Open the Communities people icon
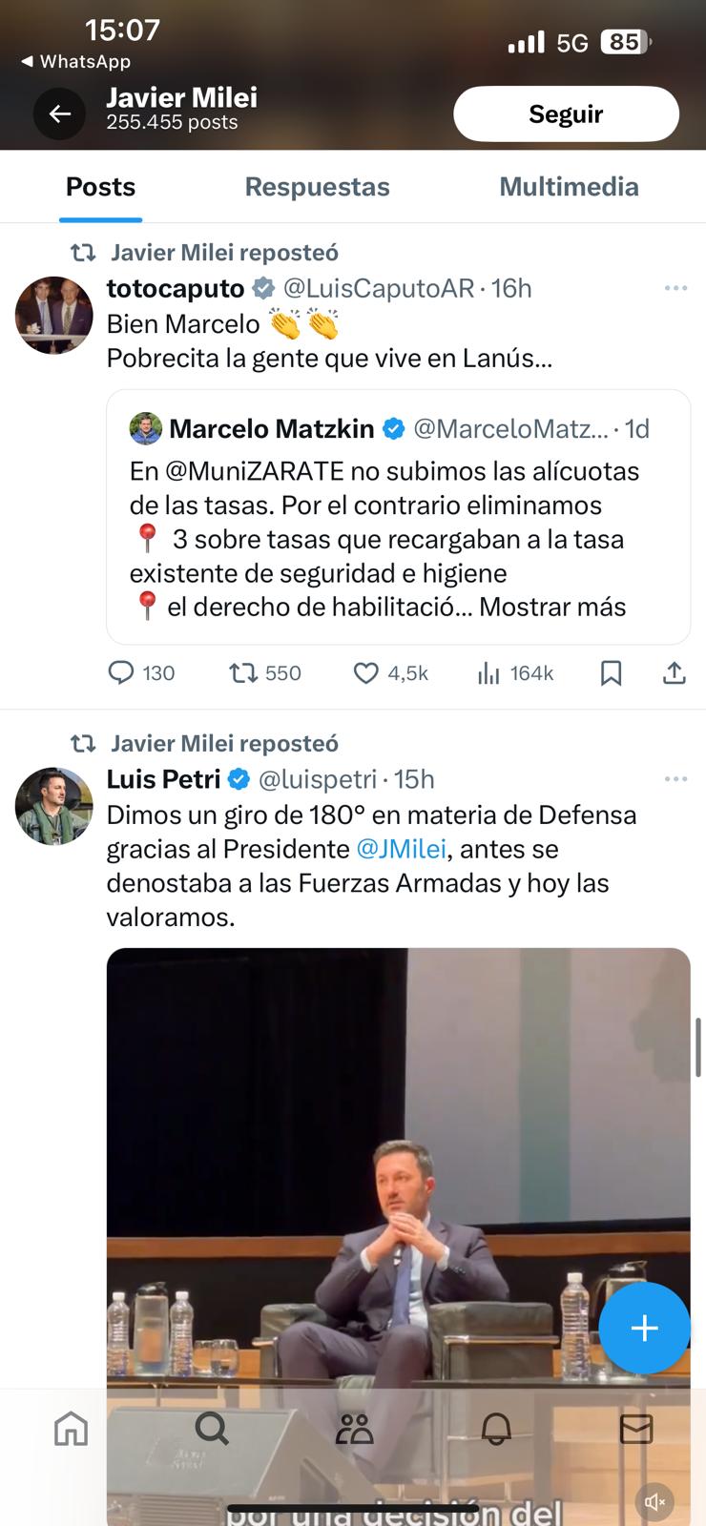 [354, 1429]
